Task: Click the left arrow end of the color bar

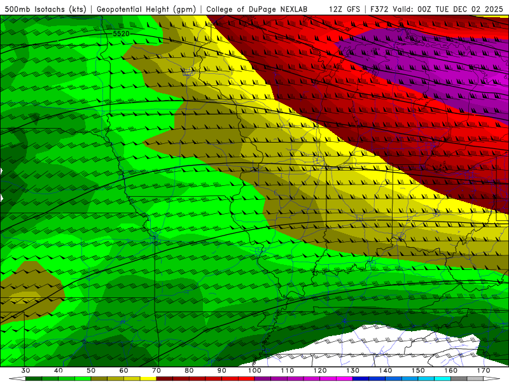Action: pyautogui.click(x=18, y=379)
